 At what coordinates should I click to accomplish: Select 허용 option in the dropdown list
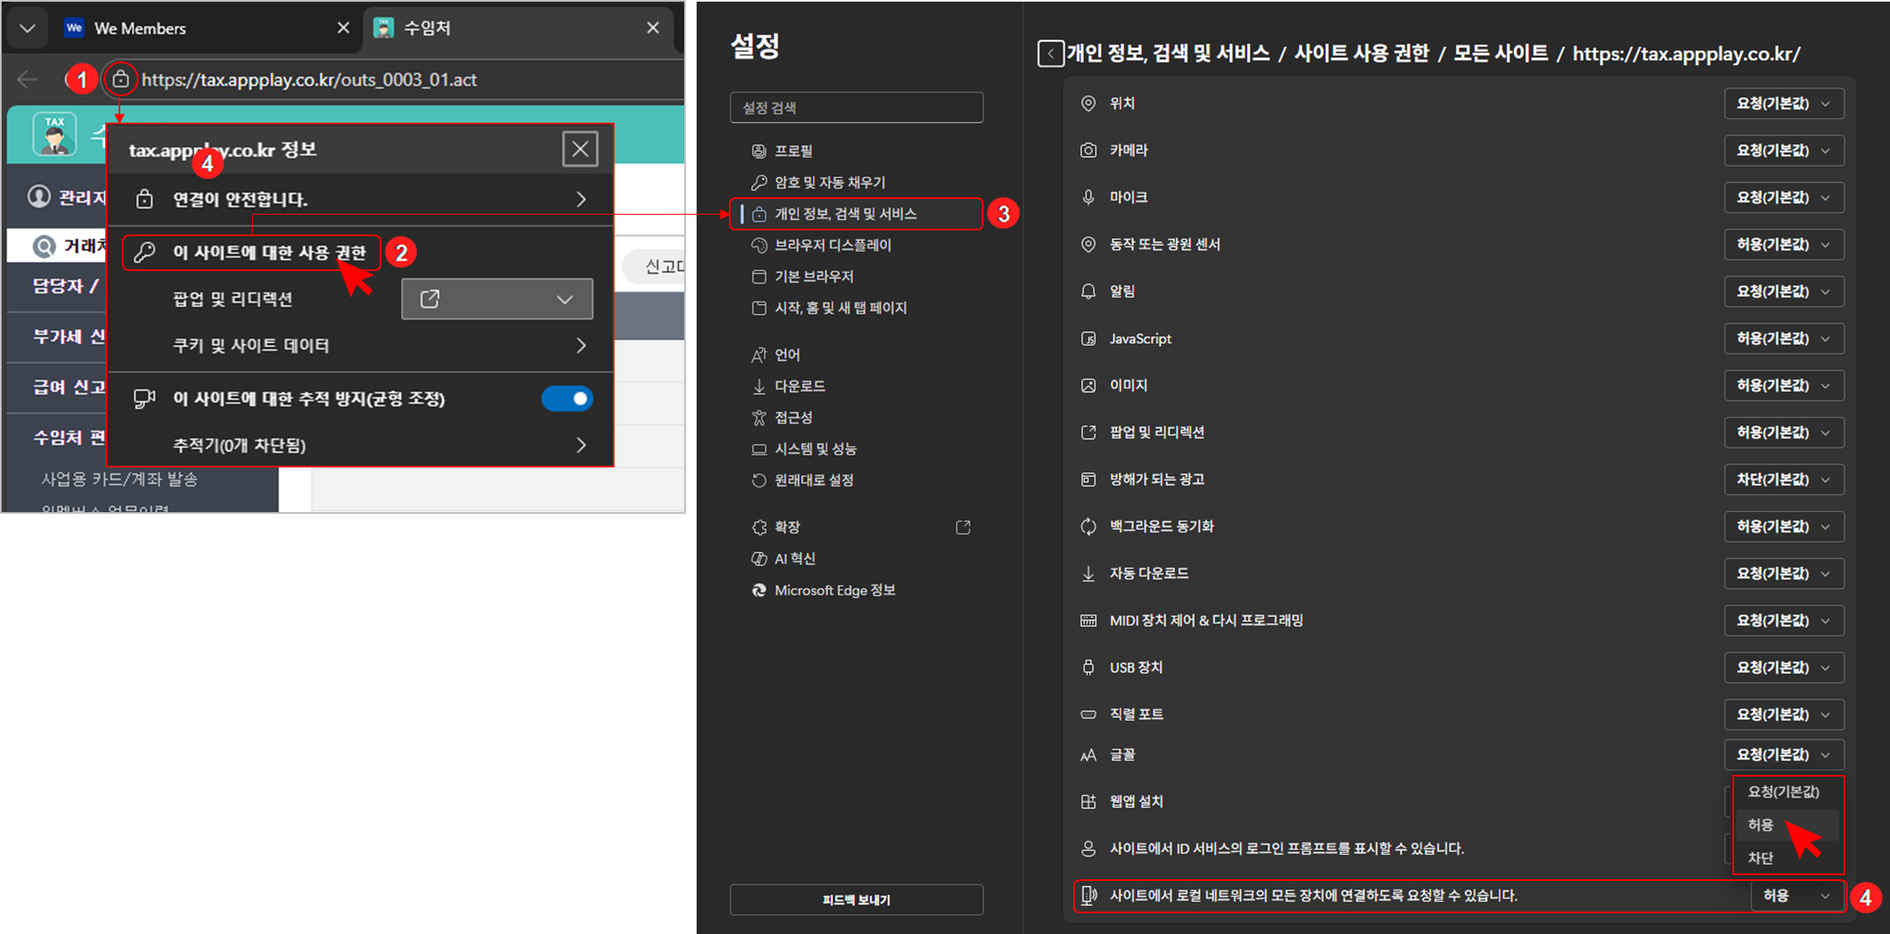point(1761,825)
